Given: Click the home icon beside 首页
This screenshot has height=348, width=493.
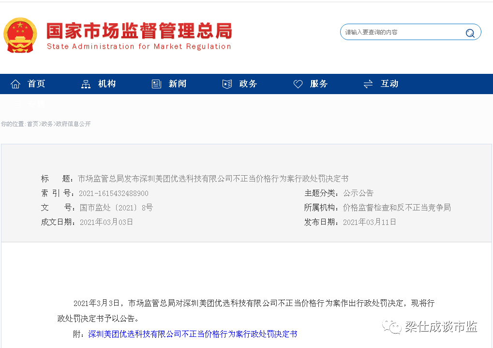Looking at the screenshot, I should [15, 84].
